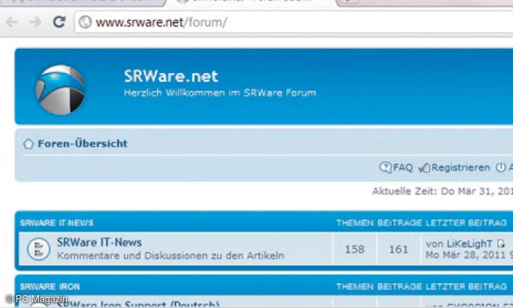The height and width of the screenshot is (308, 513).
Task: Open the Registrieren link
Action: click(x=460, y=168)
